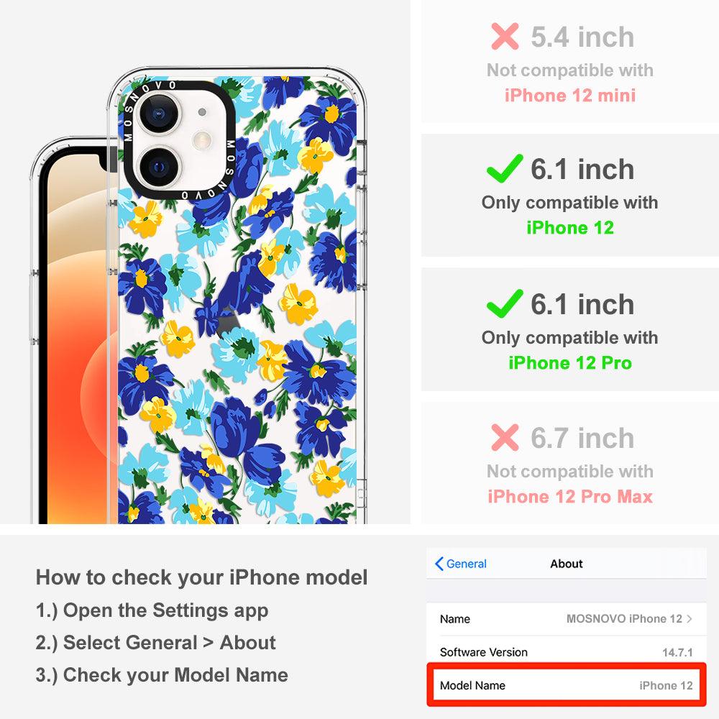The height and width of the screenshot is (719, 719).
Task: Click the MOSNOVO iPhone 12 name value
Action: 625,618
